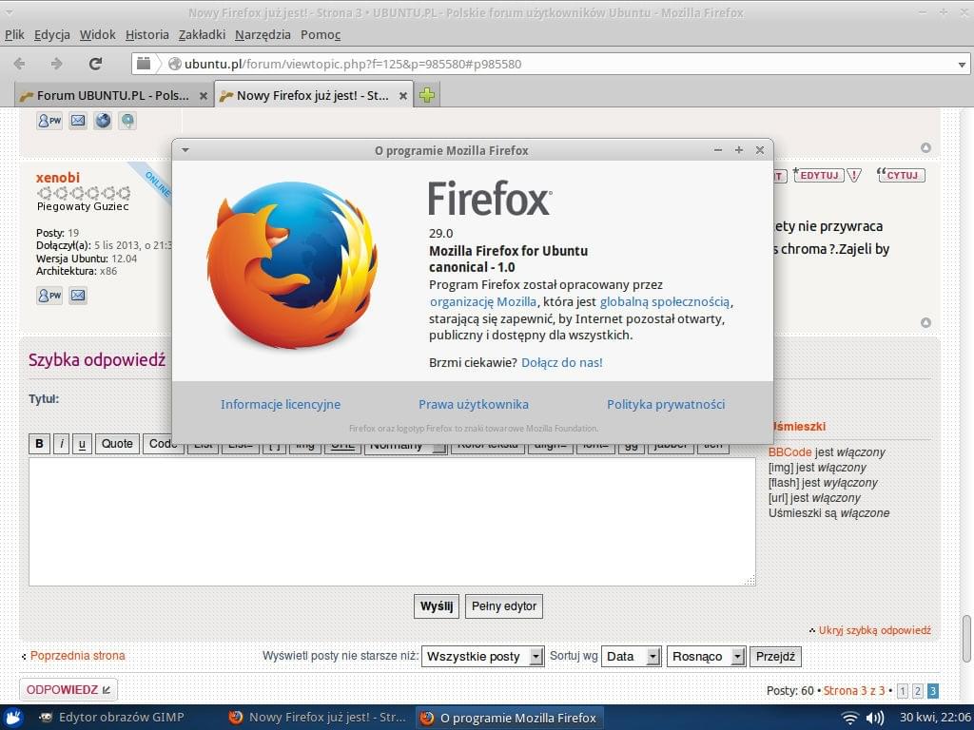Open the window menu of the About Firefox dialog
Screen dimensions: 974x730
[185, 150]
